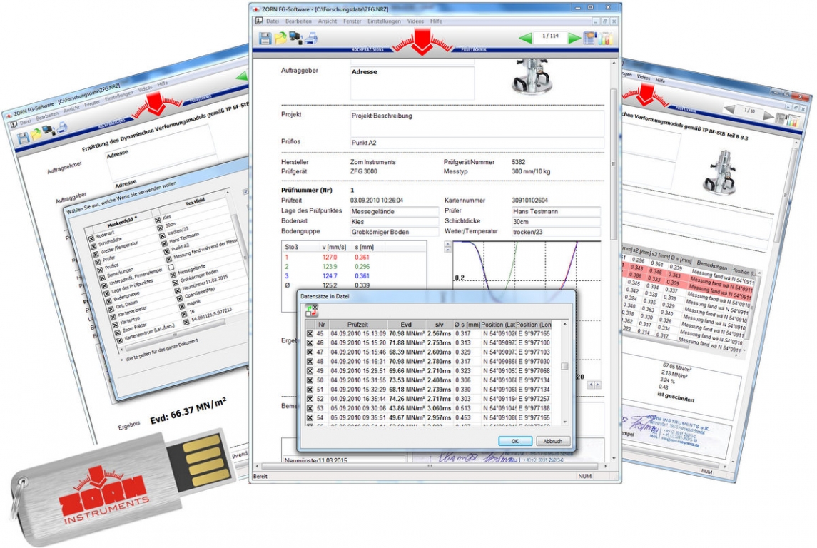Click the Lage des Prüfpunktes field Messegelände
This screenshot has height=548, width=817.
394,211
